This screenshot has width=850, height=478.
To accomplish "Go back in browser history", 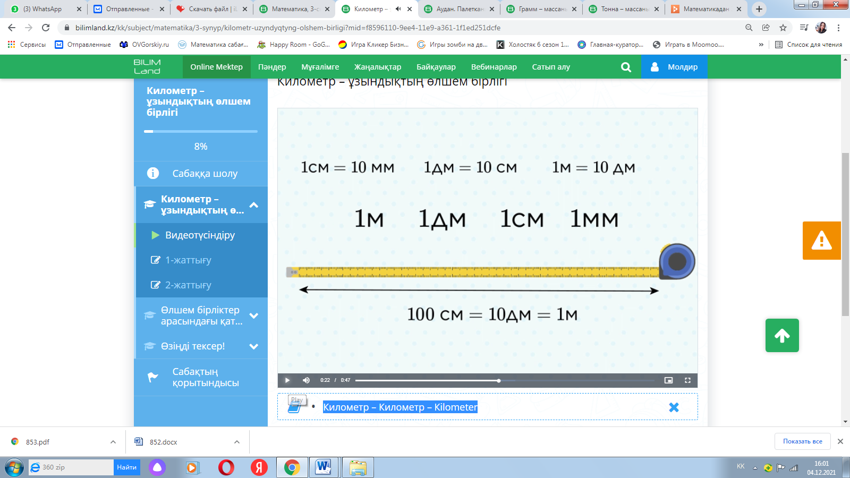I will tap(12, 28).
